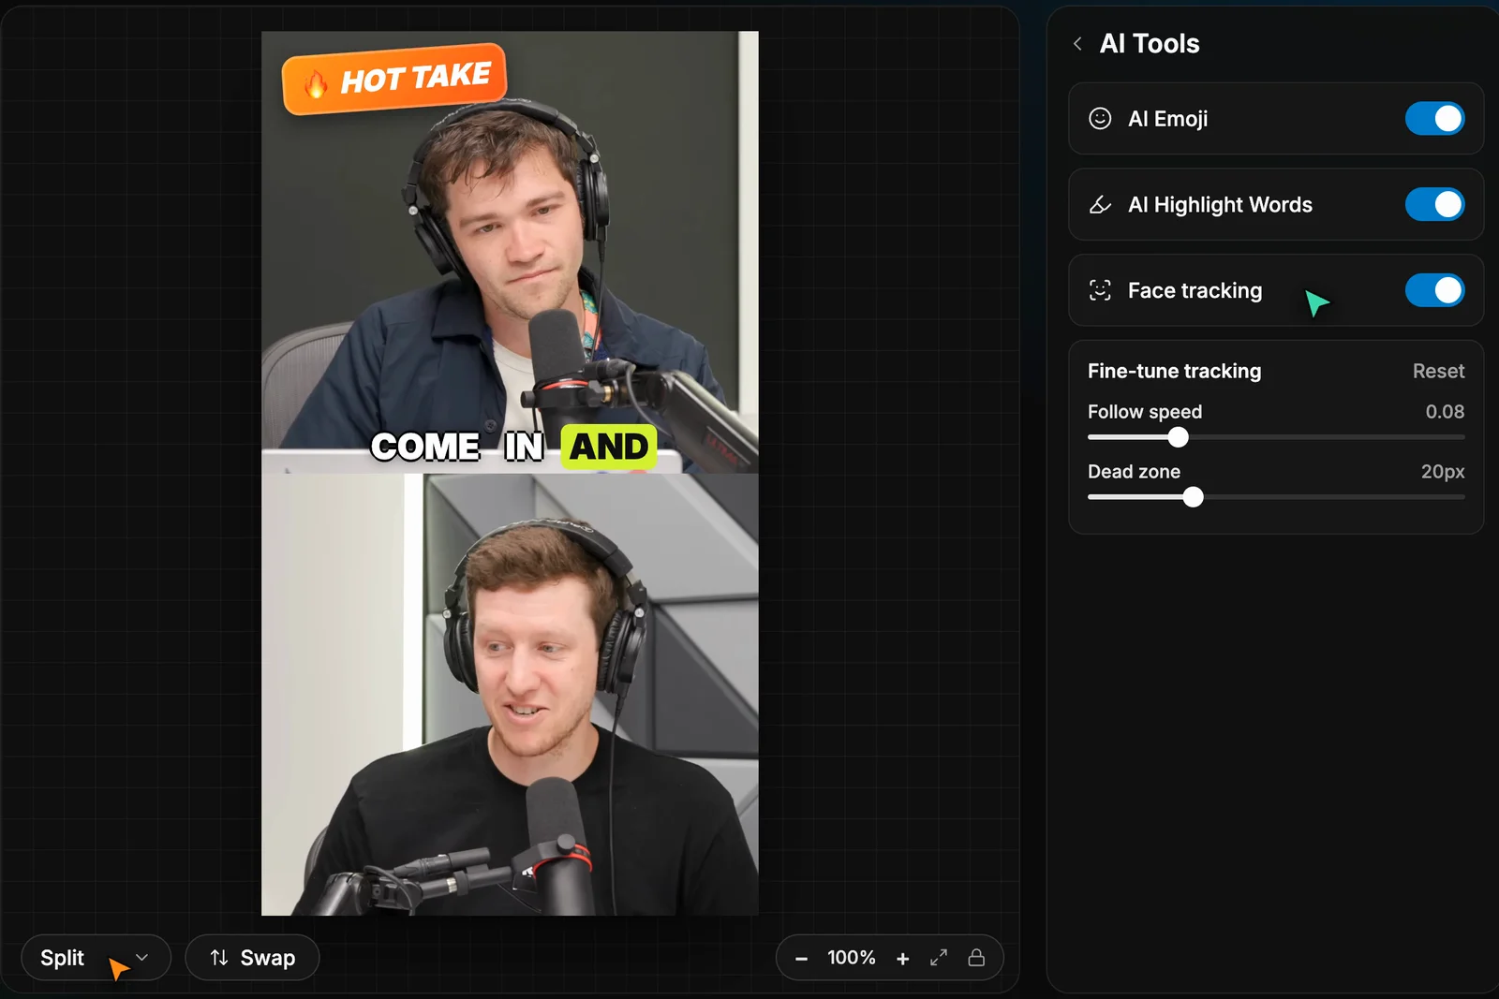Turn off the AI Emoji switch
The height and width of the screenshot is (999, 1499).
click(x=1434, y=118)
